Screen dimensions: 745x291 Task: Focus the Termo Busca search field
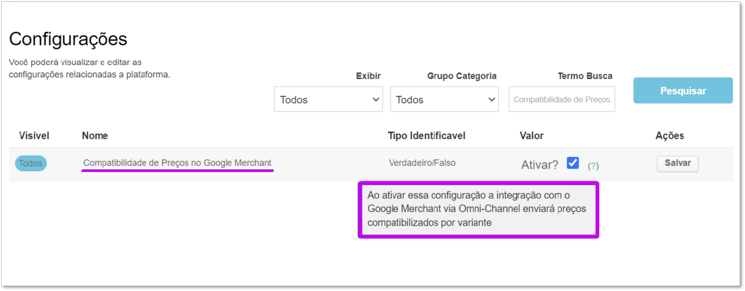(562, 100)
